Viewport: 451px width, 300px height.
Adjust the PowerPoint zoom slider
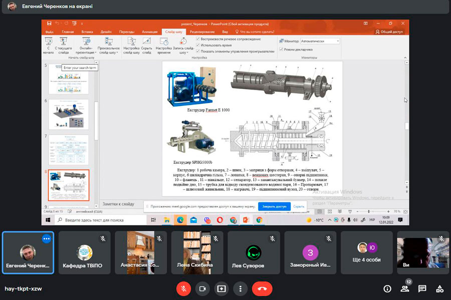pyautogui.click(x=369, y=211)
